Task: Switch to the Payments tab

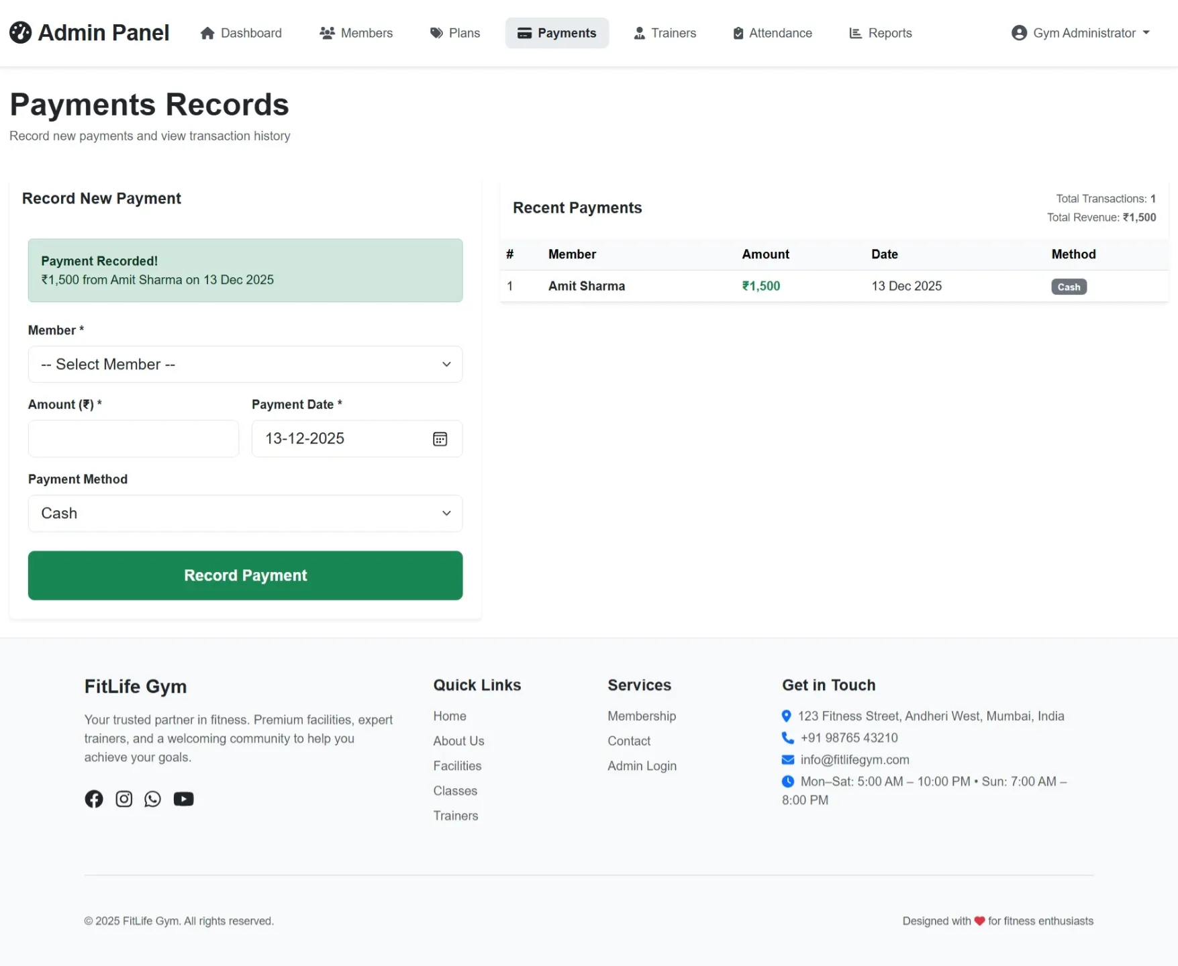Action: point(557,32)
